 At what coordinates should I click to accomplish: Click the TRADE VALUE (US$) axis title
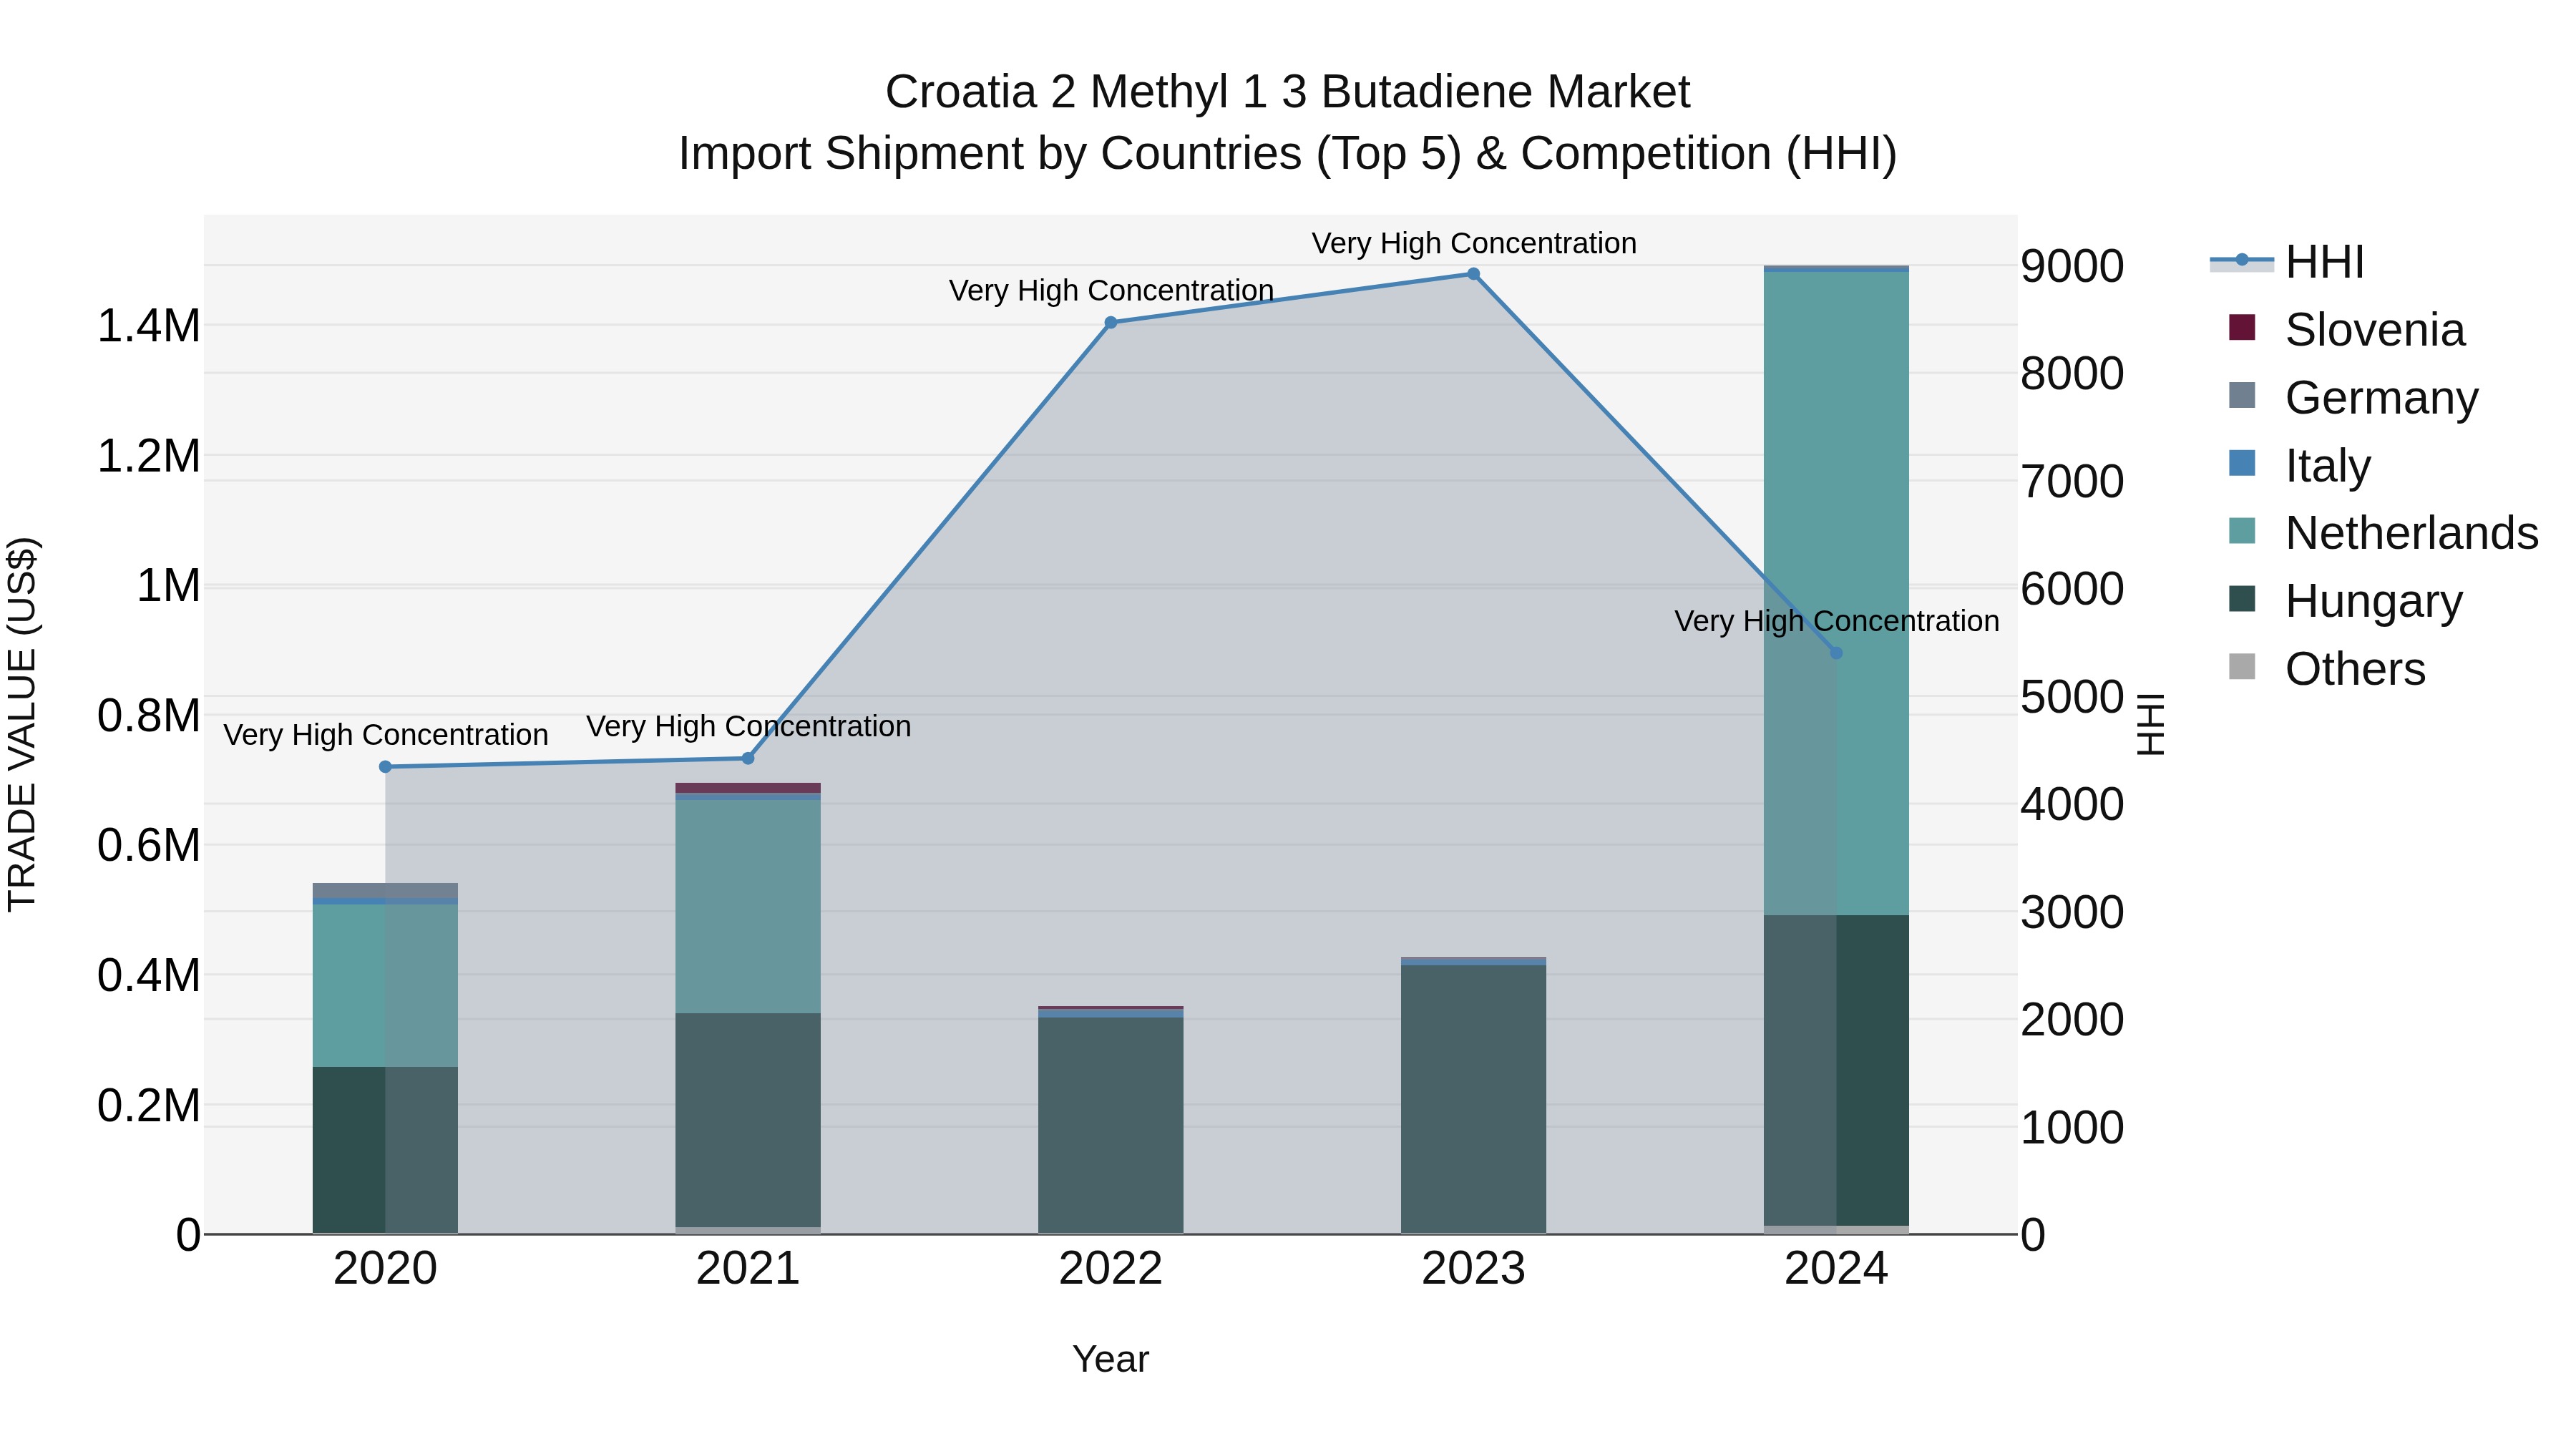(x=22, y=724)
